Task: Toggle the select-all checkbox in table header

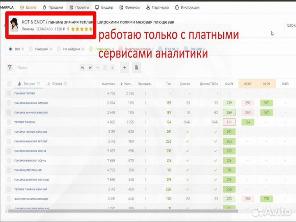Action: click(x=9, y=84)
